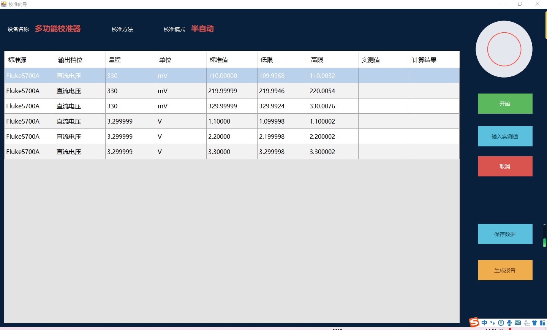Image resolution: width=547 pixels, height=330 pixels.
Task: Click the 校准向导 window title icon
Action: pyautogui.click(x=4, y=4)
